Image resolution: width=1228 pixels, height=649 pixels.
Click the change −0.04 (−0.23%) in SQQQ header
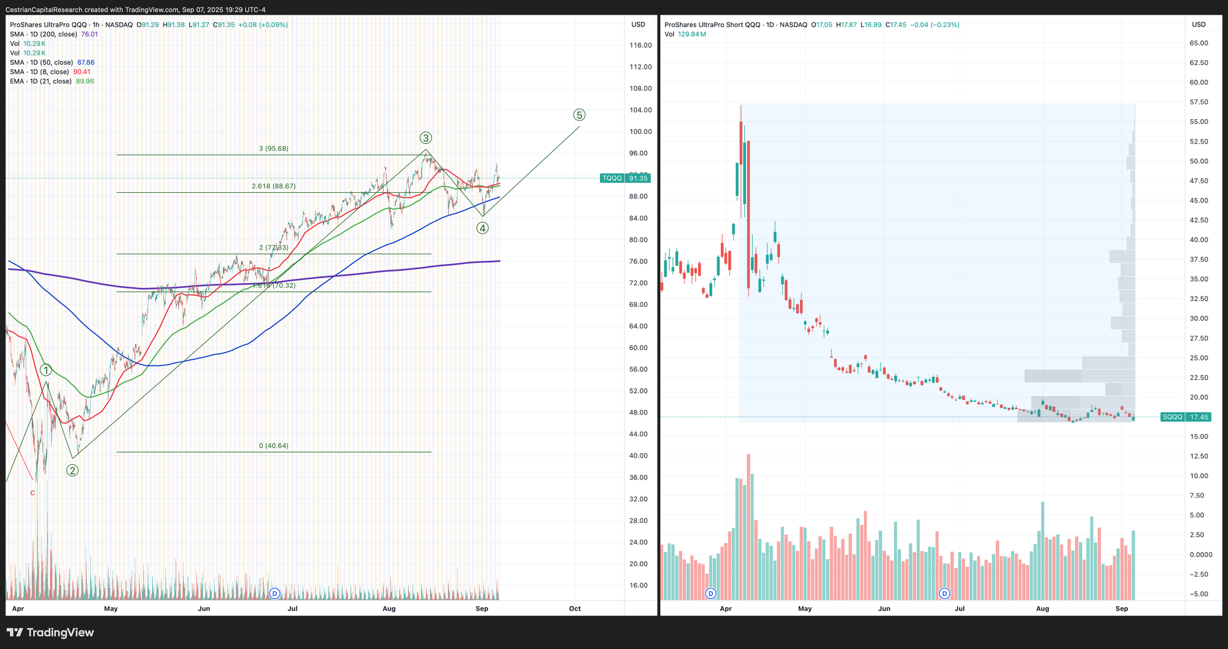[x=934, y=25]
